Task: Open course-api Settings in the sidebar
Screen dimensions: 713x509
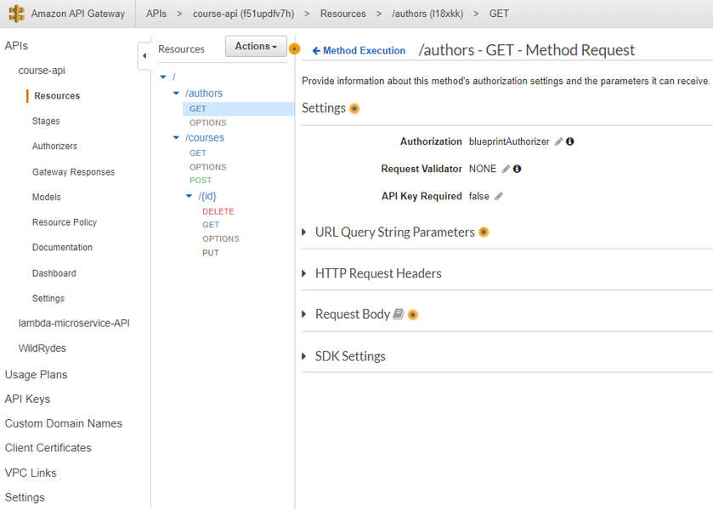Action: pos(48,299)
